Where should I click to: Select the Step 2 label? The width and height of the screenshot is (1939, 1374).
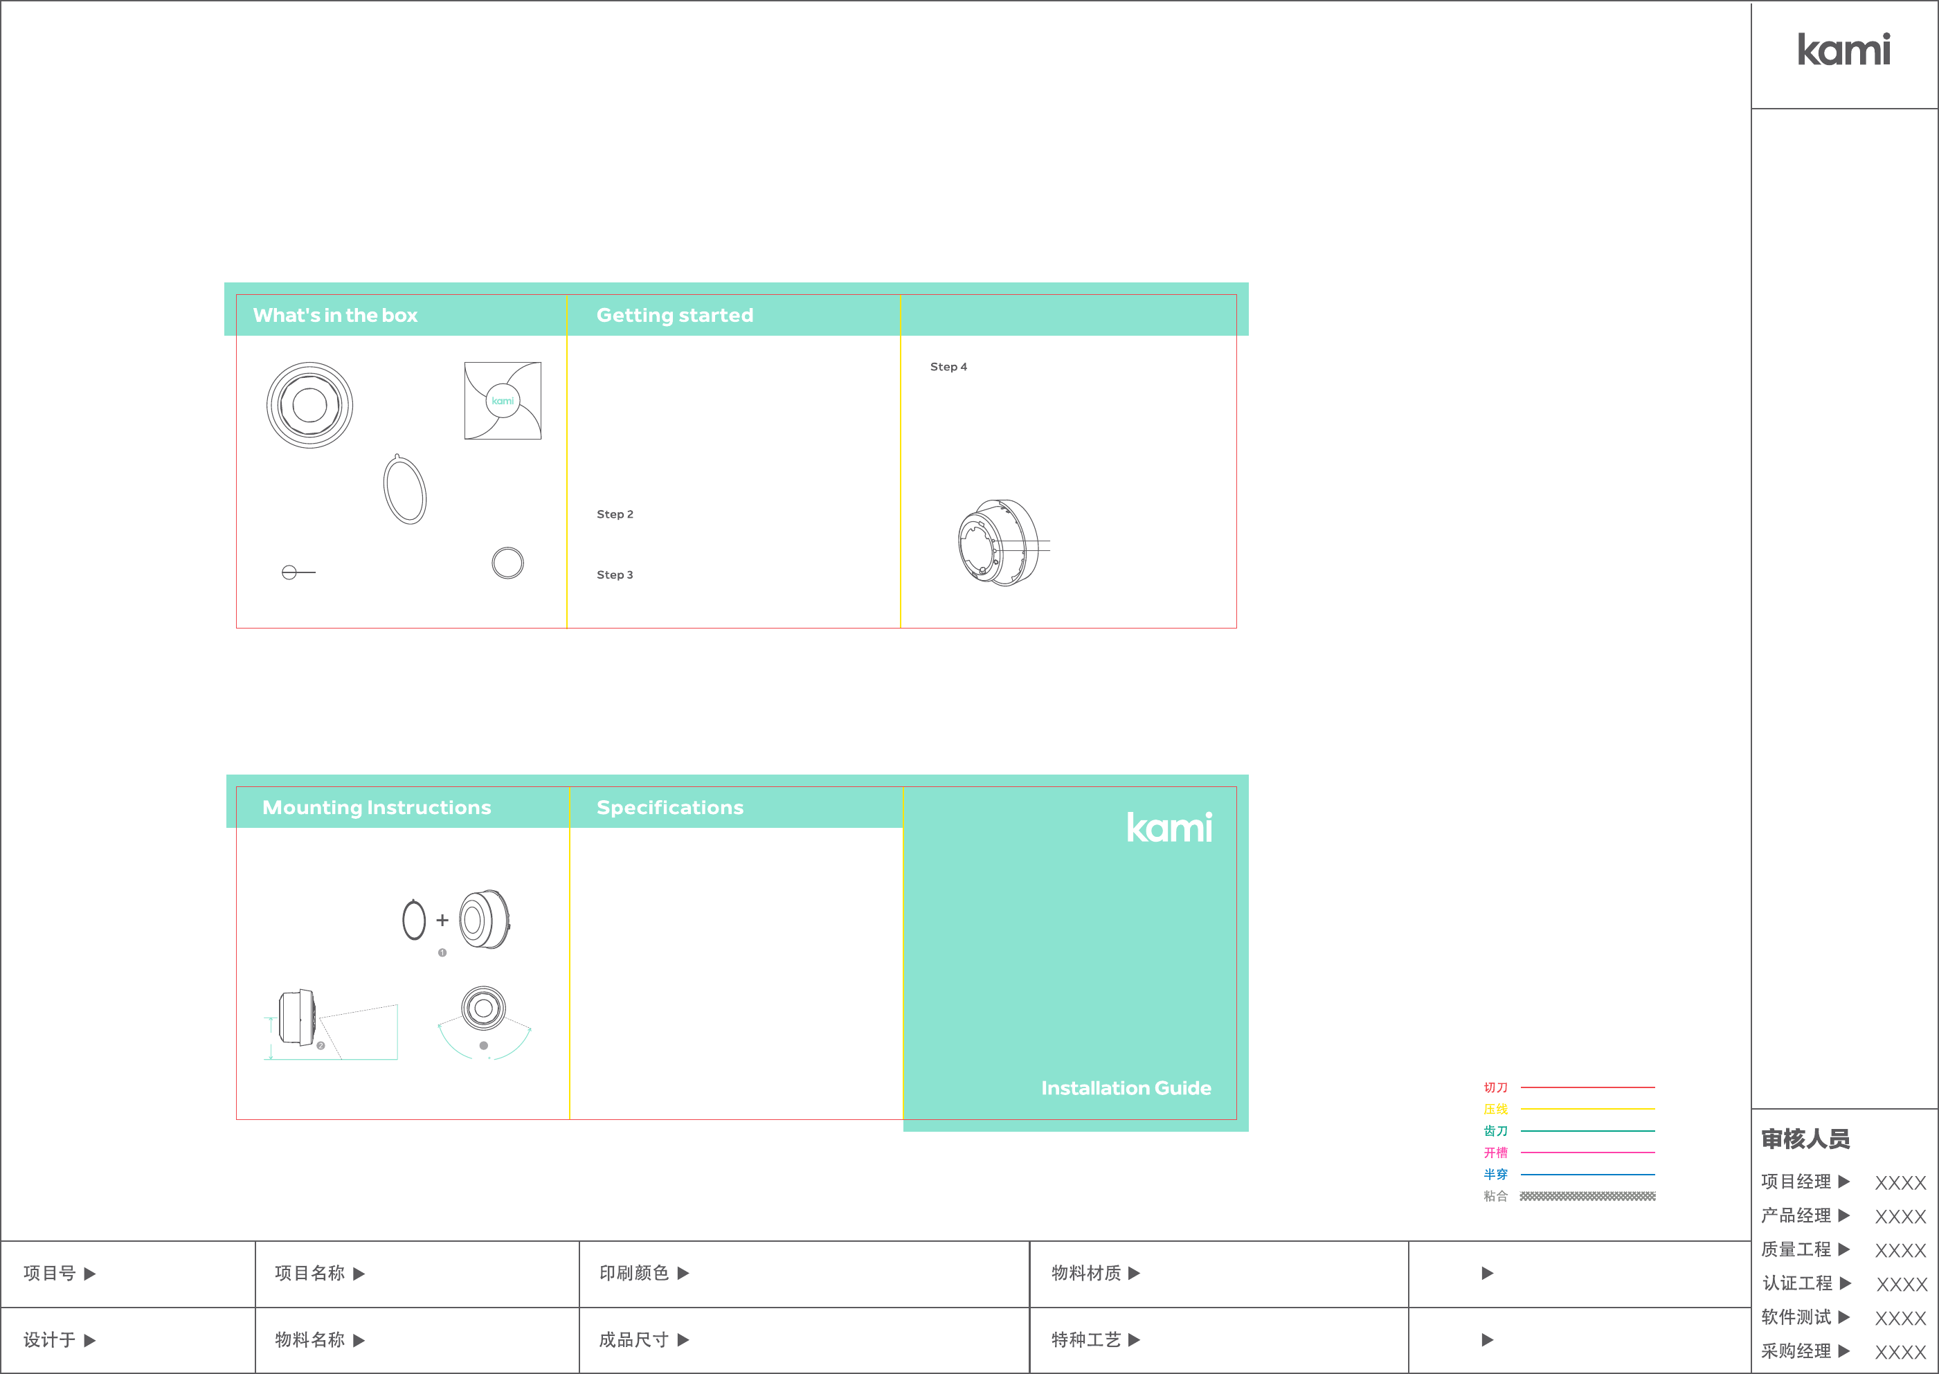point(615,514)
